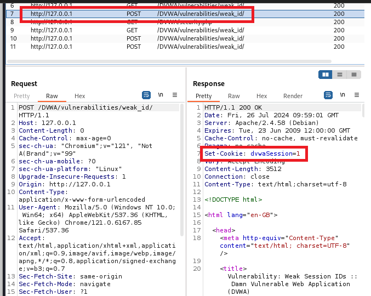Click the POST method cell in row 10
This screenshot has width=371, height=296.
pos(134,38)
